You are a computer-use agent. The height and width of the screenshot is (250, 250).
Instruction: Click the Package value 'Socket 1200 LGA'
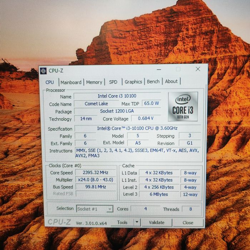pos(117,111)
